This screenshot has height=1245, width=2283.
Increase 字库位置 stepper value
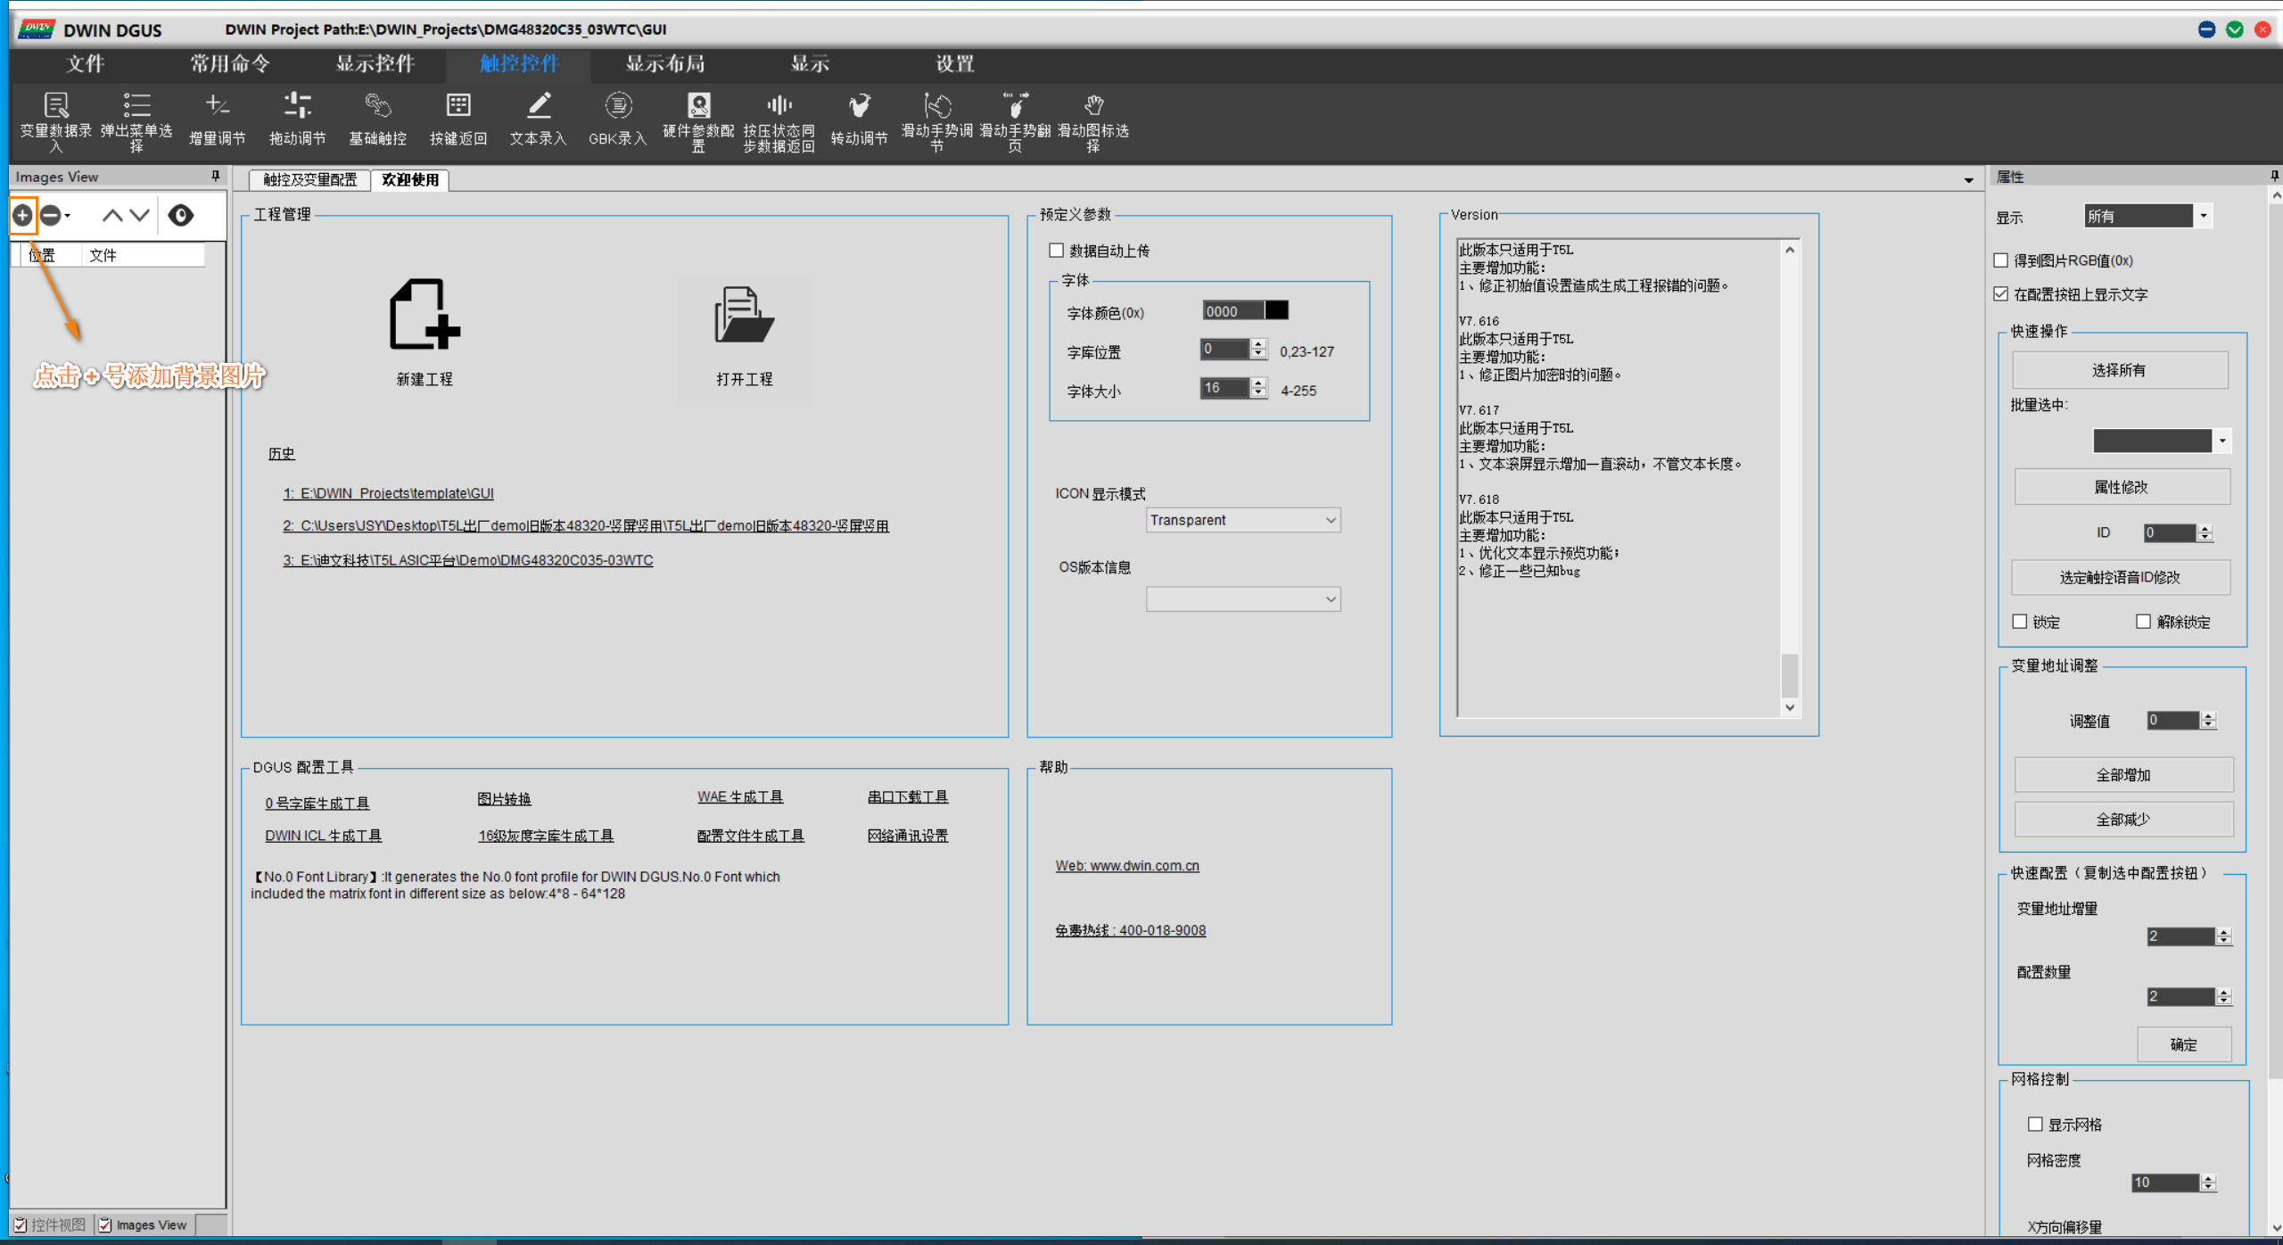point(1258,344)
